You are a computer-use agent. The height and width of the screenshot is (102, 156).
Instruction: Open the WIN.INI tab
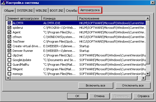(x=41, y=11)
